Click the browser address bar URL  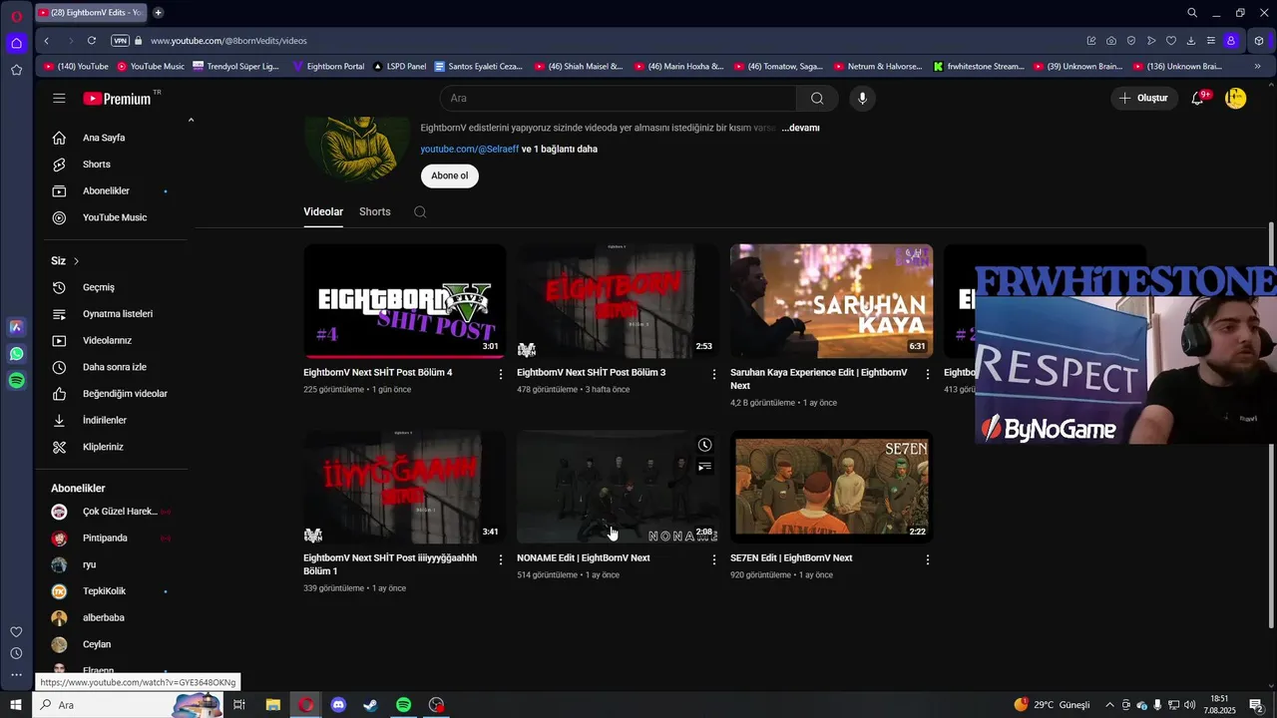click(x=228, y=41)
